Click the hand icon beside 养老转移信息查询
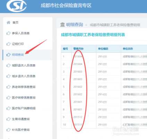Image resolution: width=147 pixels, height=139 pixels. (x=8, y=87)
